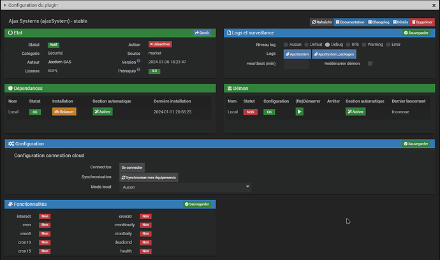Start the daemon with the play button
The width and height of the screenshot is (440, 260).
tap(300, 112)
